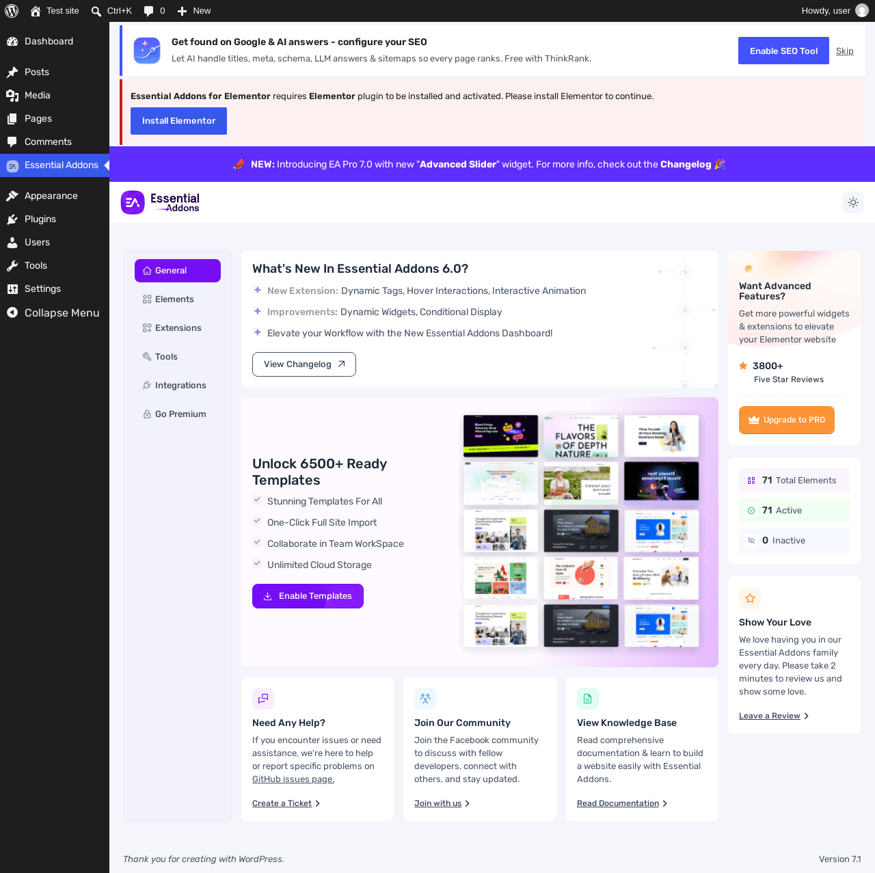This screenshot has height=873, width=875.
Task: Click the ThinkRank SEO icon
Action: pos(147,51)
